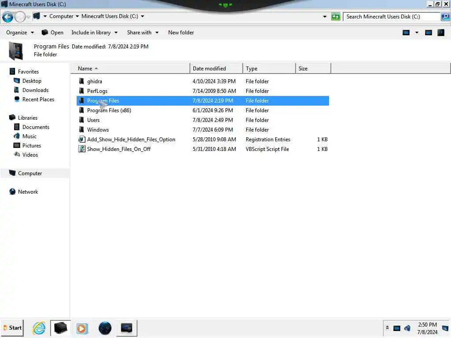The width and height of the screenshot is (451, 338).
Task: Click the Windows Explorer taskbar icon
Action: pos(60,328)
